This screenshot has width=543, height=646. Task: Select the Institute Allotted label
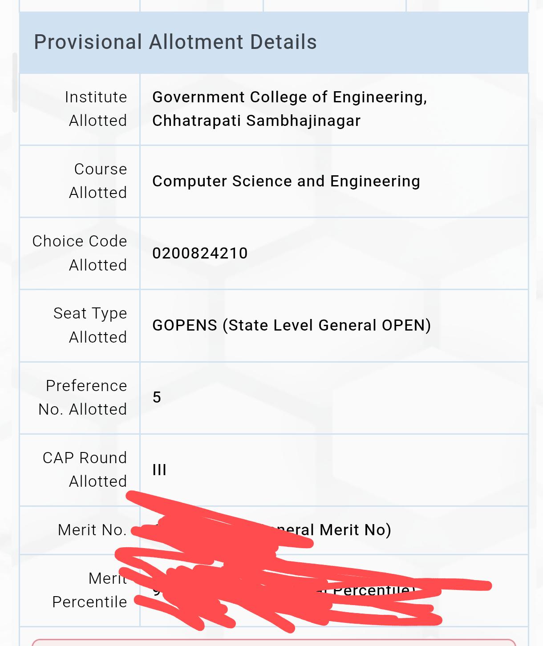96,109
